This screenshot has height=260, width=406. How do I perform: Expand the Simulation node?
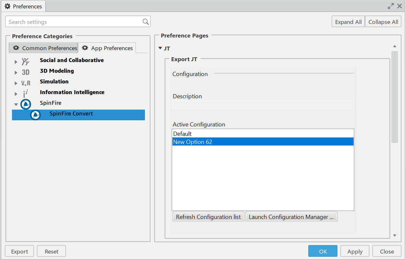[x=16, y=83]
